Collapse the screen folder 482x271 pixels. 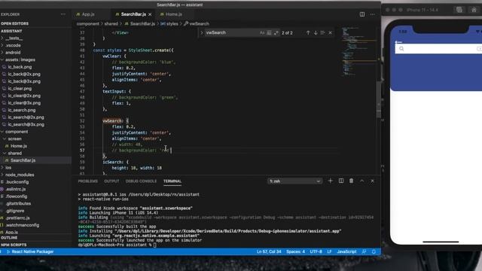pos(15,139)
